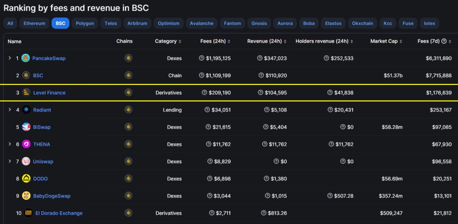Click help icon in Fees (7d) header
The image size is (458, 224).
coord(444,41)
